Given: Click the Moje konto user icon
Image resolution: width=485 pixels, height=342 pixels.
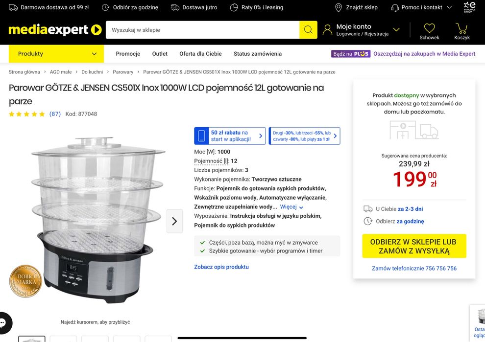Looking at the screenshot, I should (327, 30).
